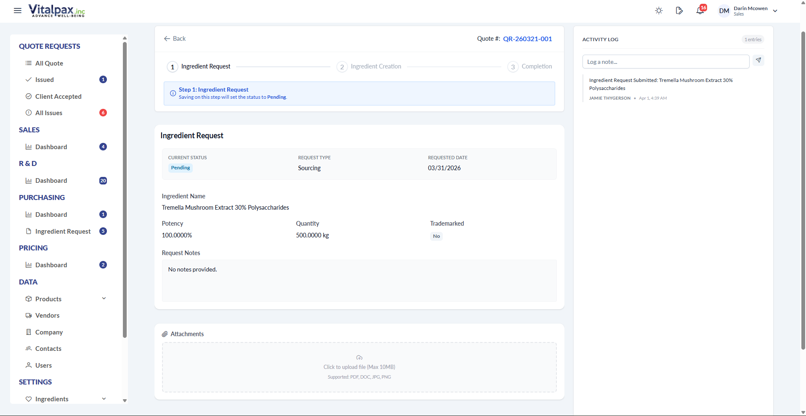Click the Ingredients heart icon
The height and width of the screenshot is (416, 806).
tap(29, 399)
